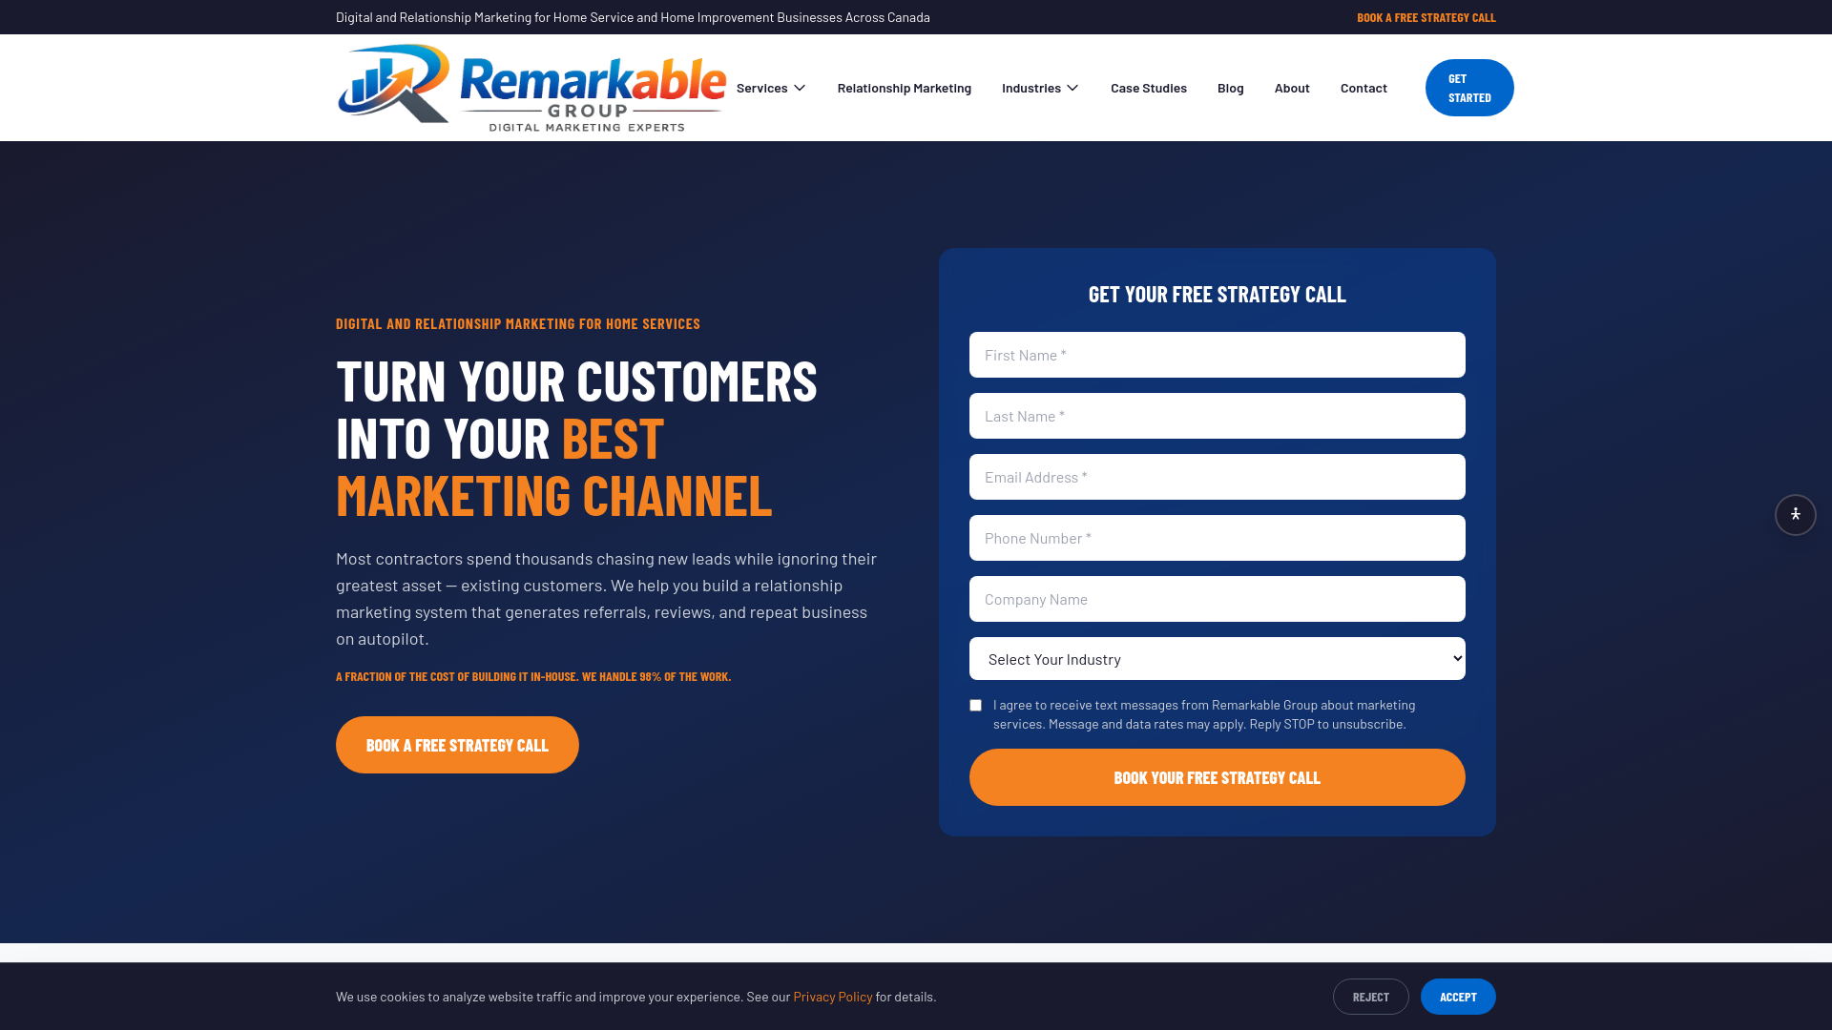Click 'Turn Your Customers' headline text
The width and height of the screenshot is (1832, 1030).
point(576,381)
